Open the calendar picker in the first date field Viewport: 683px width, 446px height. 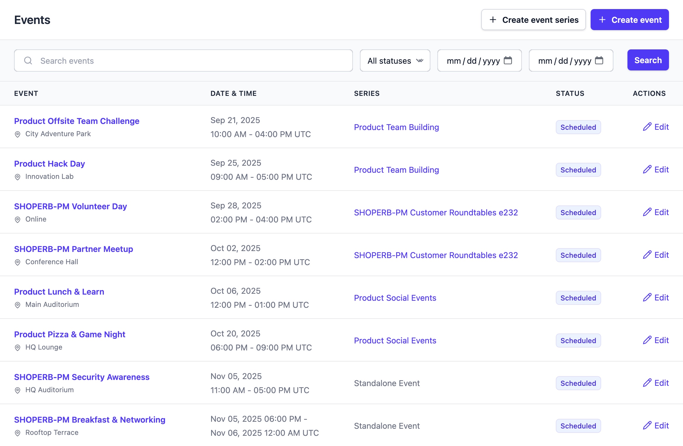click(508, 60)
